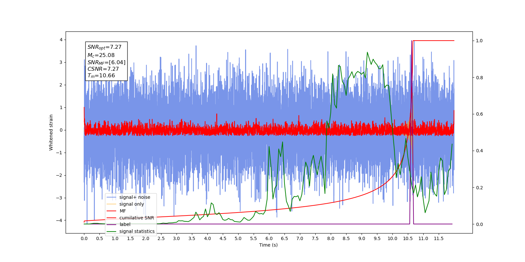
Task: Click the Mc=25.08 annotation text
Action: [101, 55]
